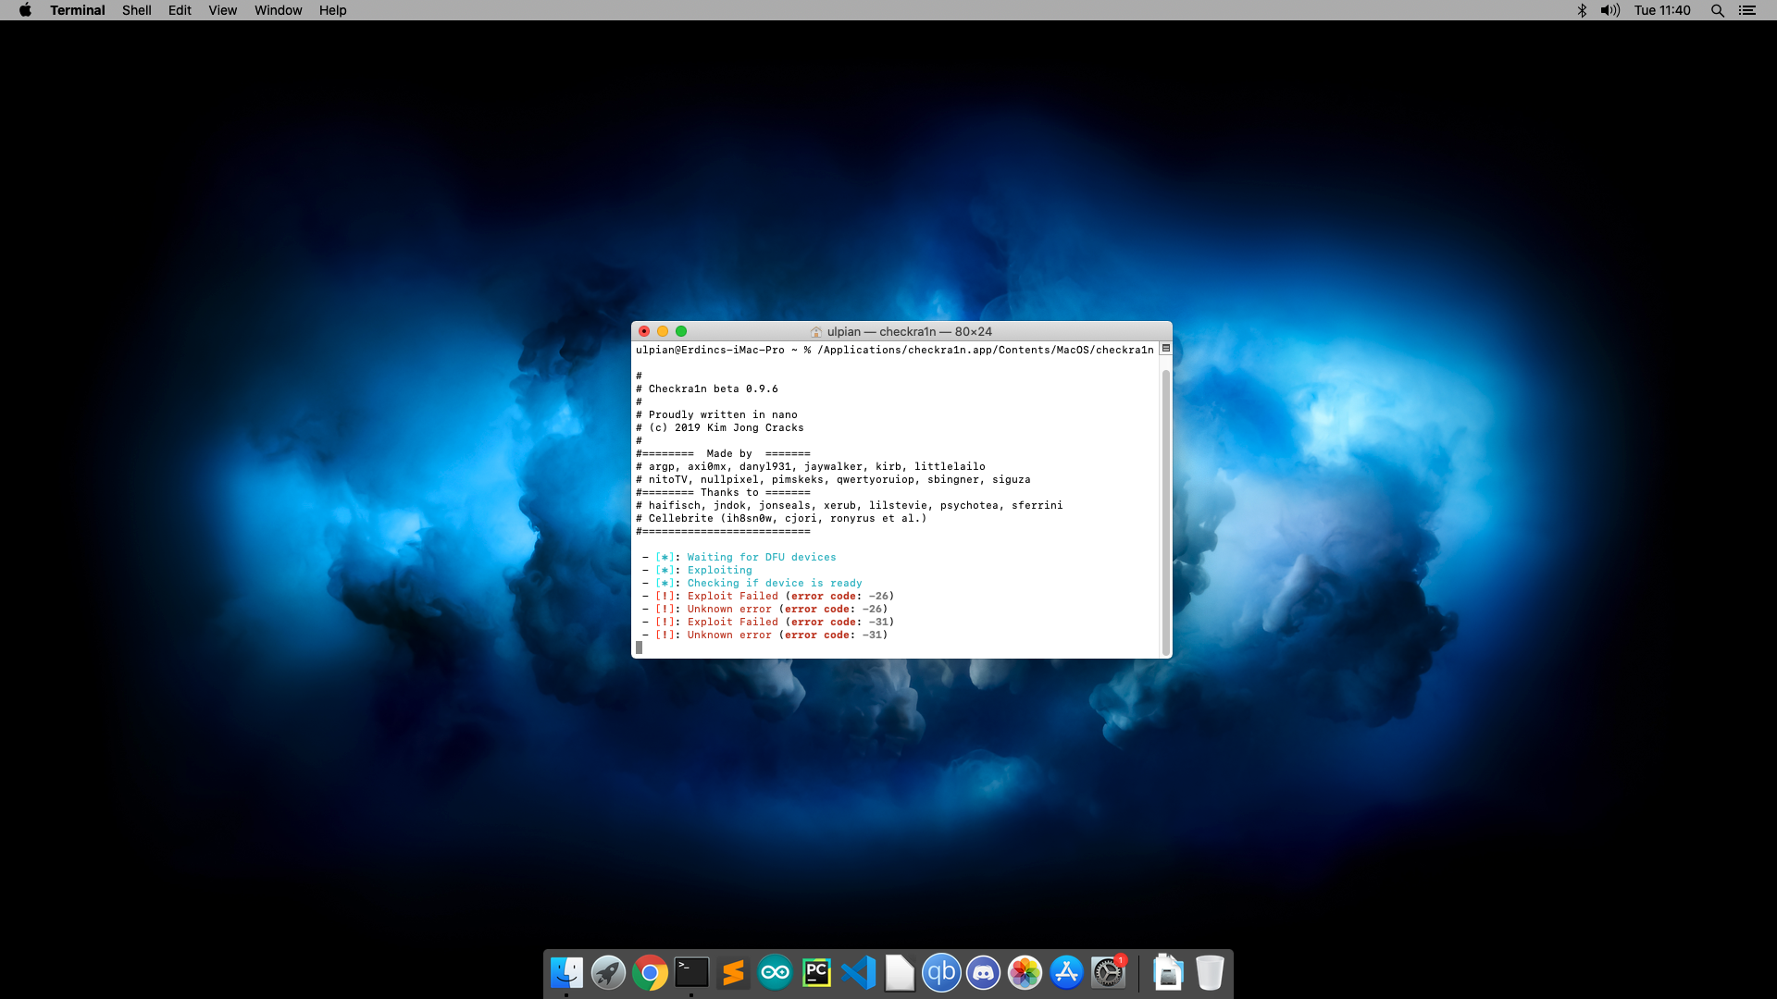1777x999 pixels.
Task: Launch the App Store from the Dock
Action: pos(1066,972)
